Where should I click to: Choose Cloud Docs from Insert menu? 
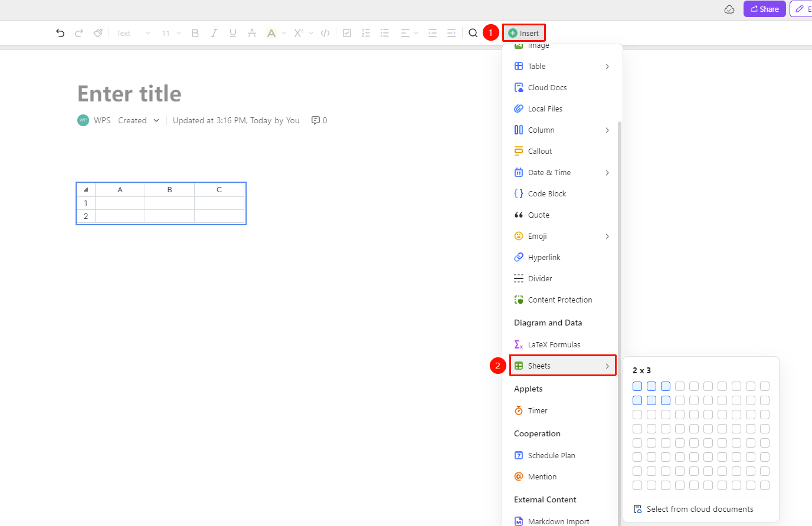pos(562,88)
